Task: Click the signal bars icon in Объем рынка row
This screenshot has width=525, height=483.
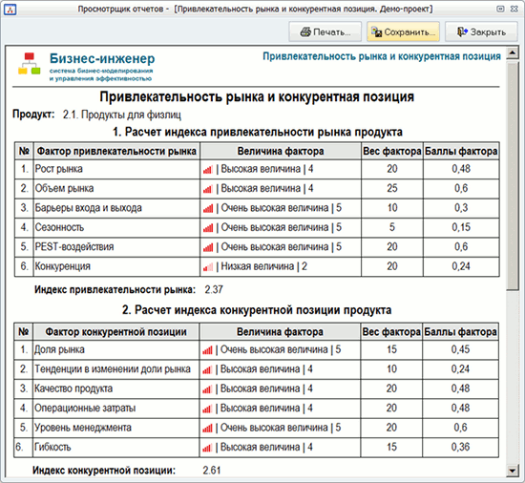Action: pos(208,189)
